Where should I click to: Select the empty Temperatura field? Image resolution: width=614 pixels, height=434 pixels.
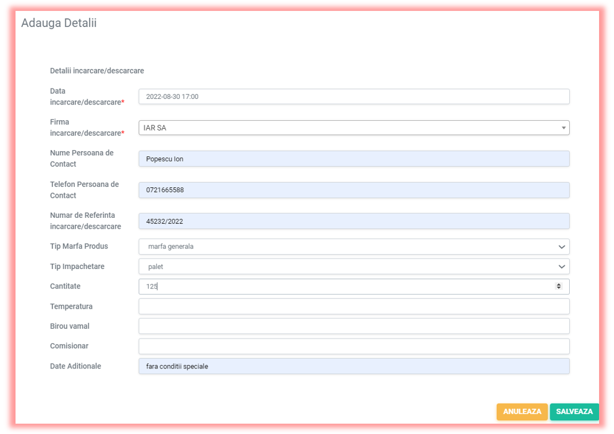click(x=354, y=306)
